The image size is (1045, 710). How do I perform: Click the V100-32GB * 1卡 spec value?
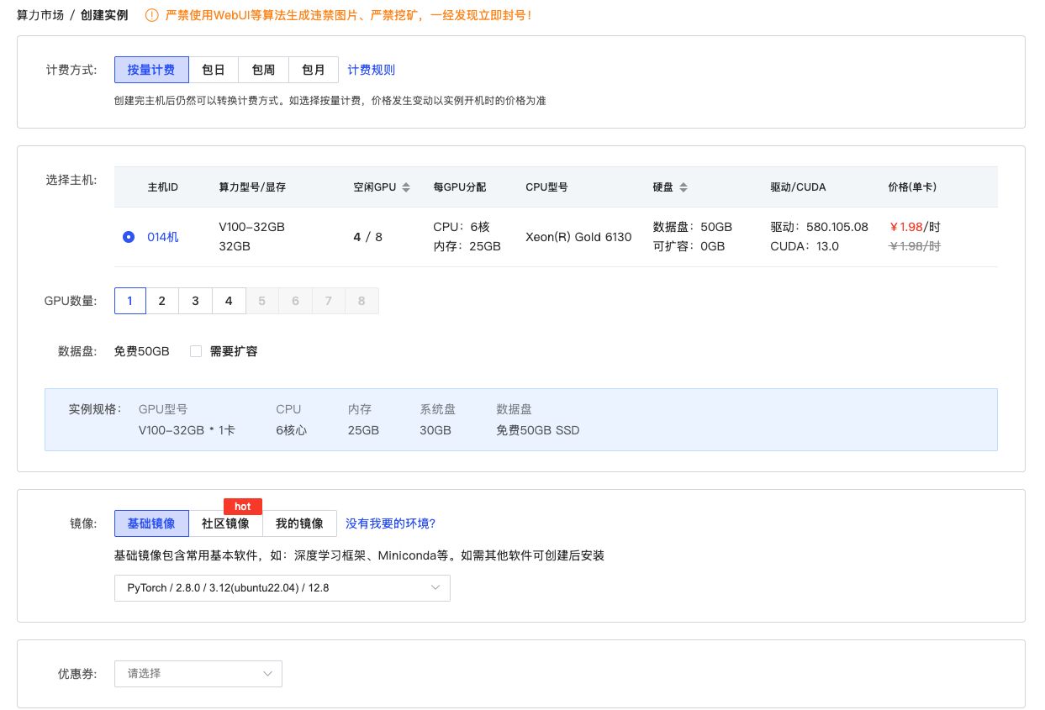click(x=187, y=430)
